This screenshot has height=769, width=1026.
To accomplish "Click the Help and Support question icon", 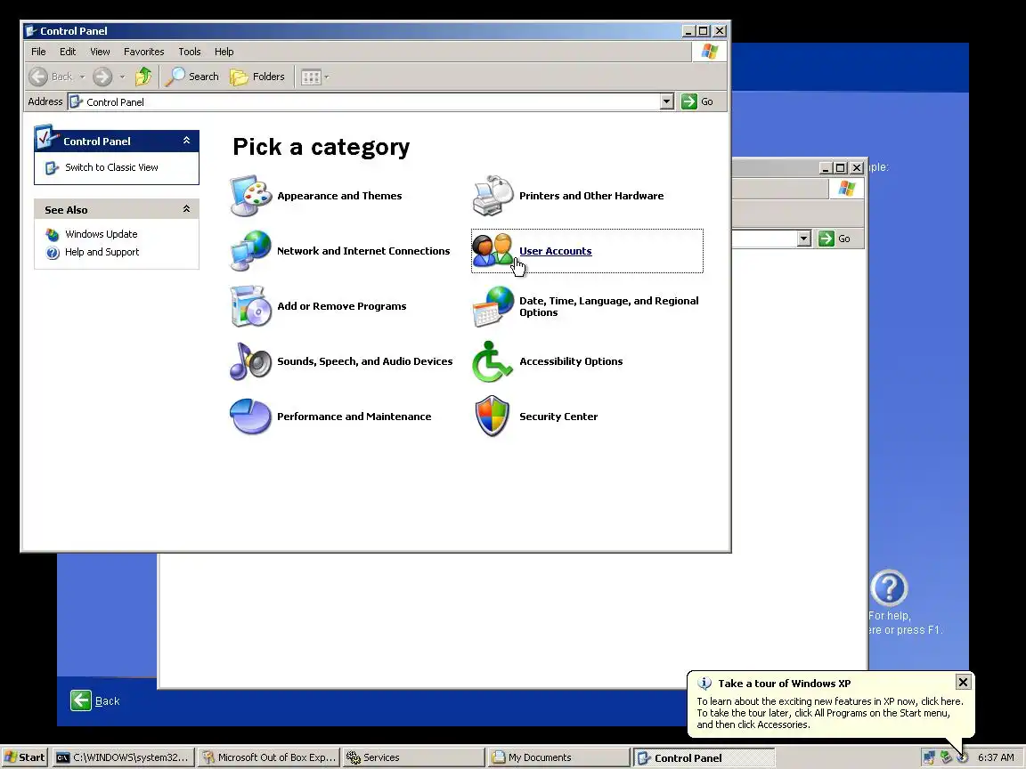I will tap(53, 253).
